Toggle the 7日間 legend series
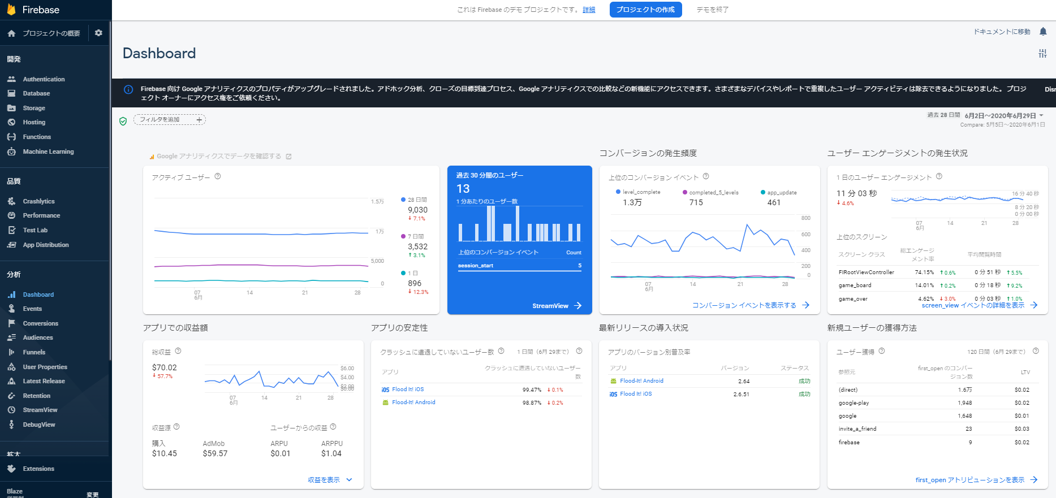 point(415,236)
